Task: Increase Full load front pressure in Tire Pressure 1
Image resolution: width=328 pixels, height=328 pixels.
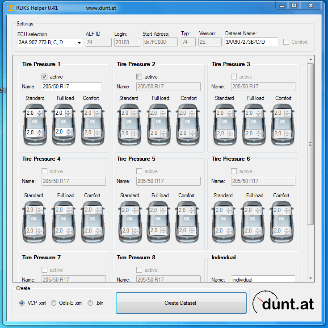Action: [68, 111]
